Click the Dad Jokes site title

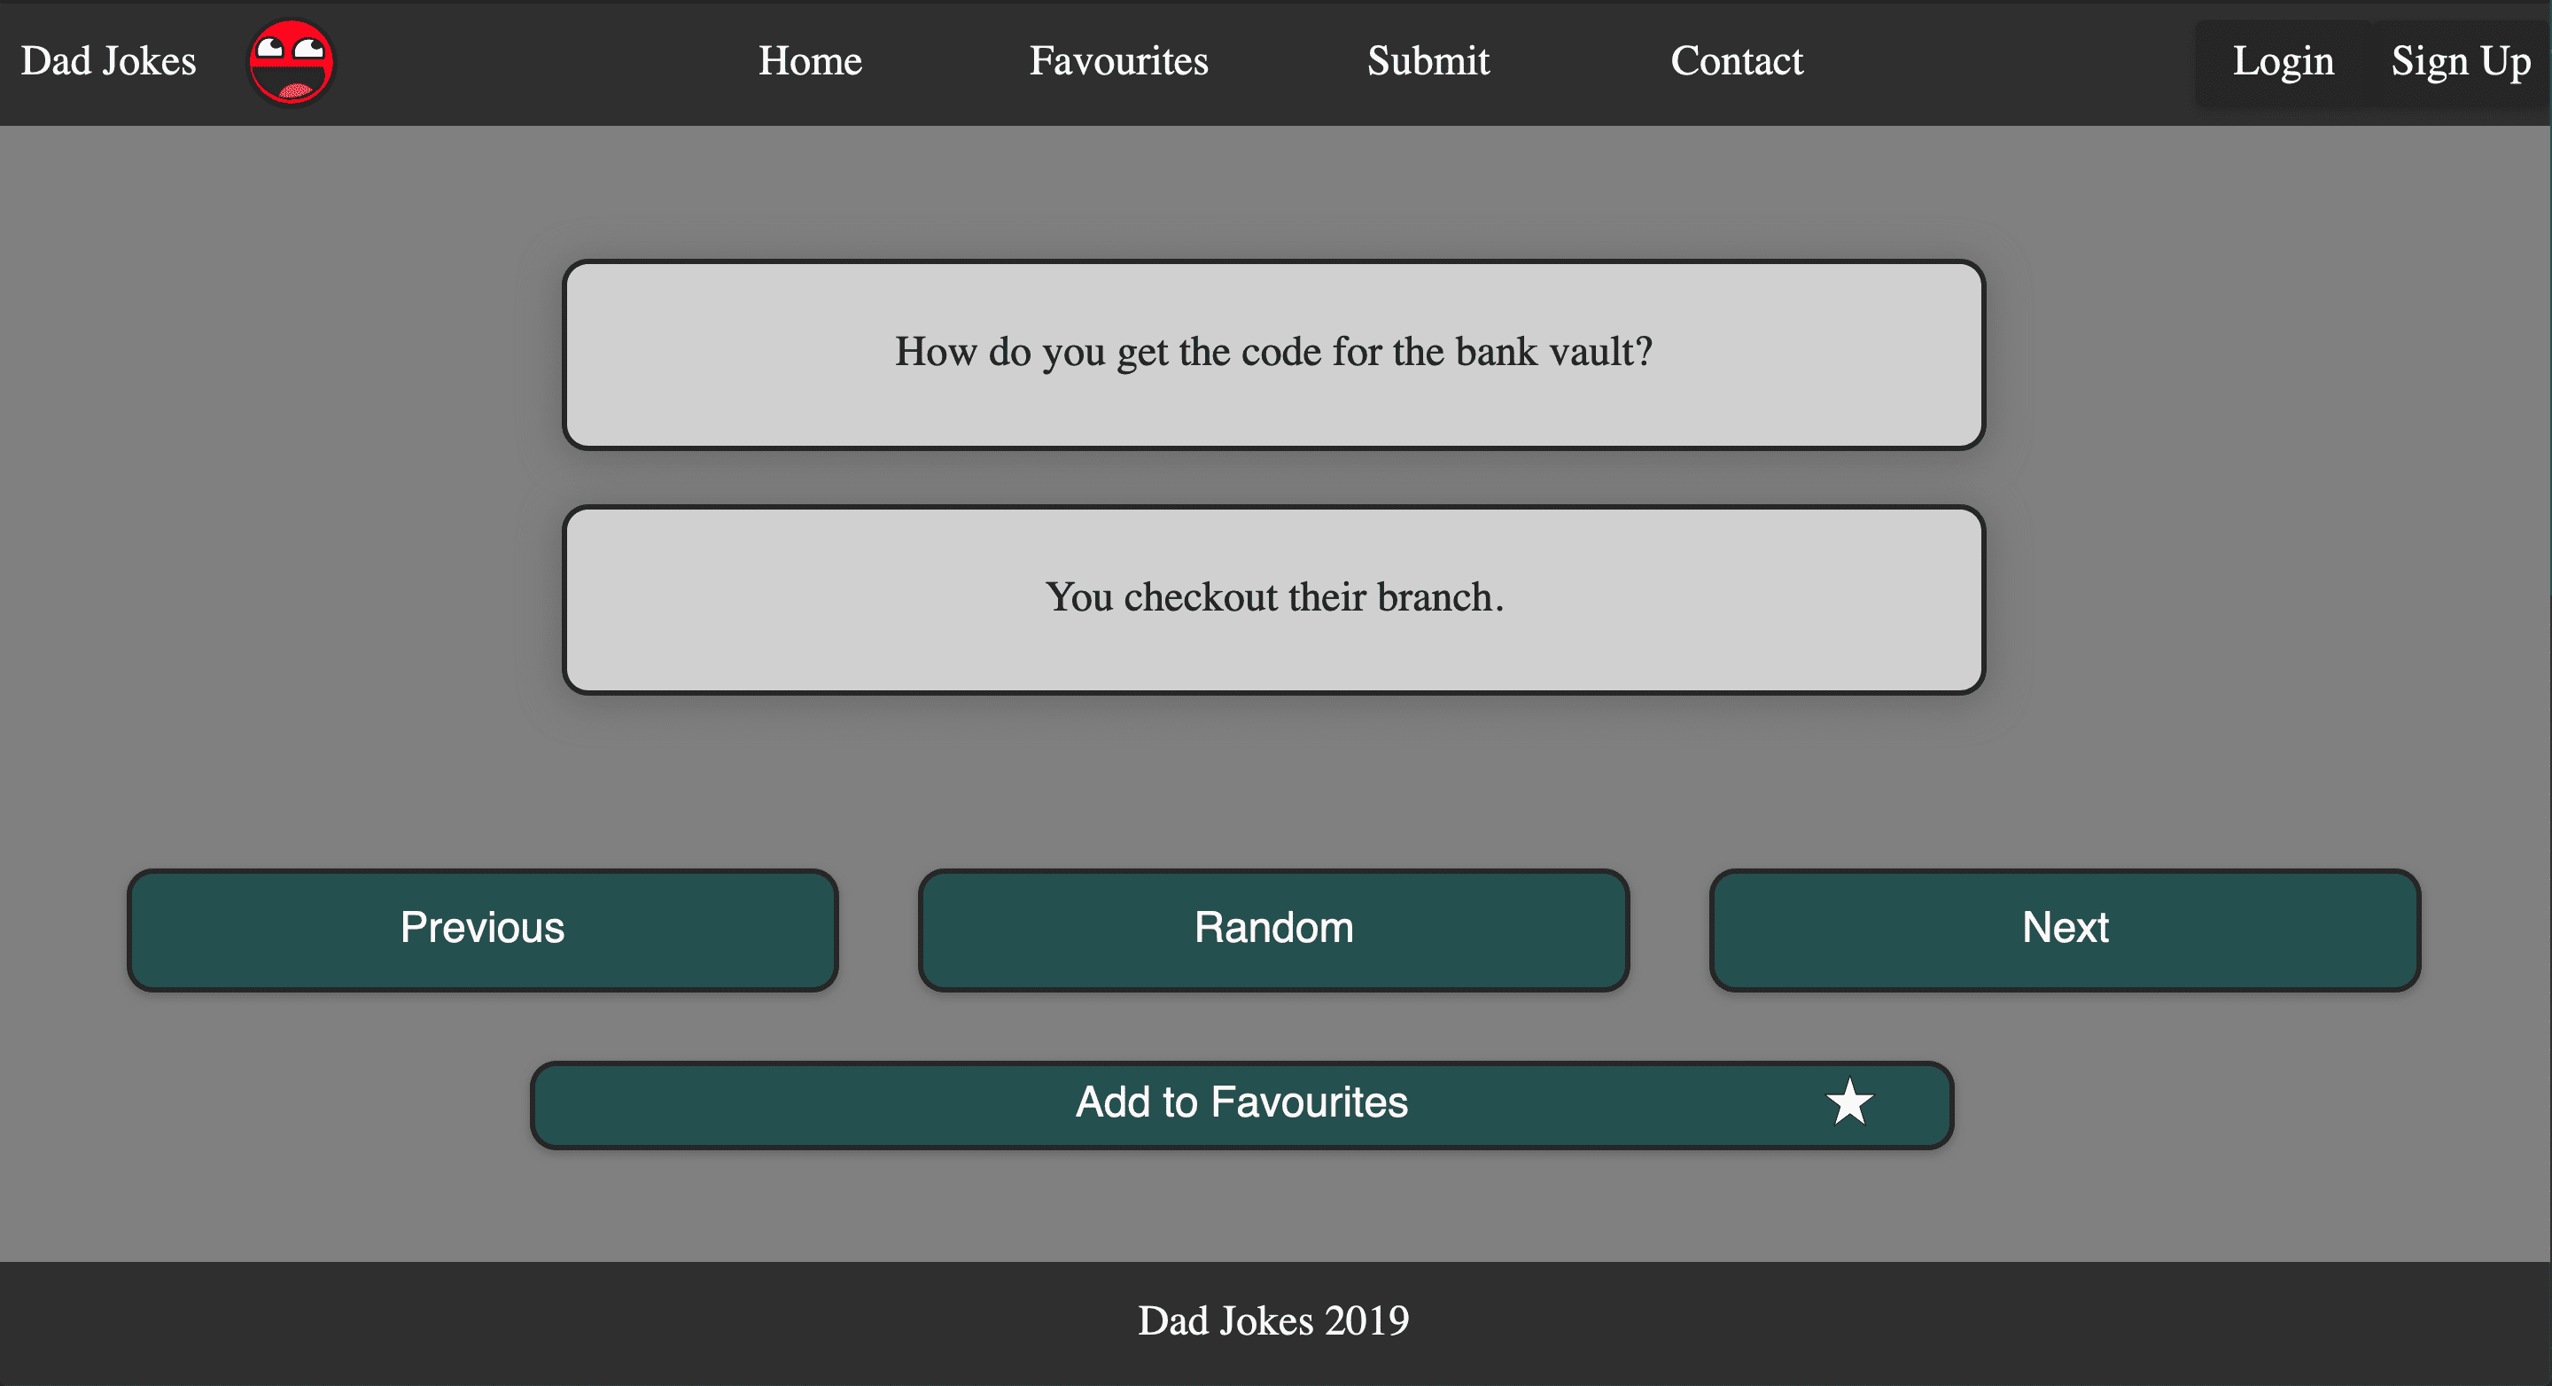tap(109, 61)
